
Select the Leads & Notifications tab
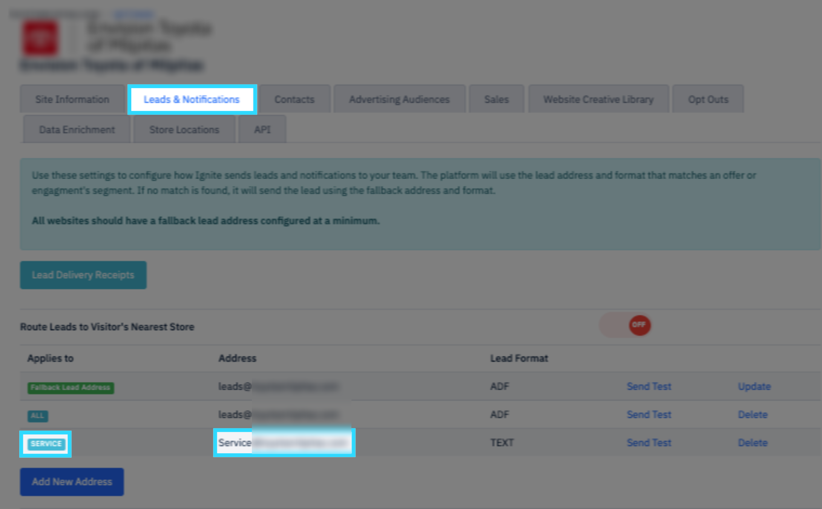coord(192,100)
